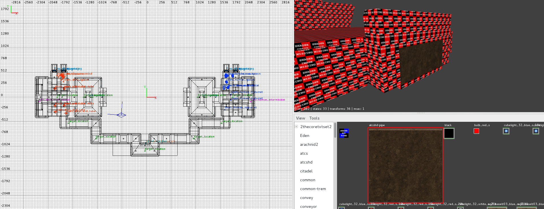Open the View menu in texture browser

click(300, 118)
